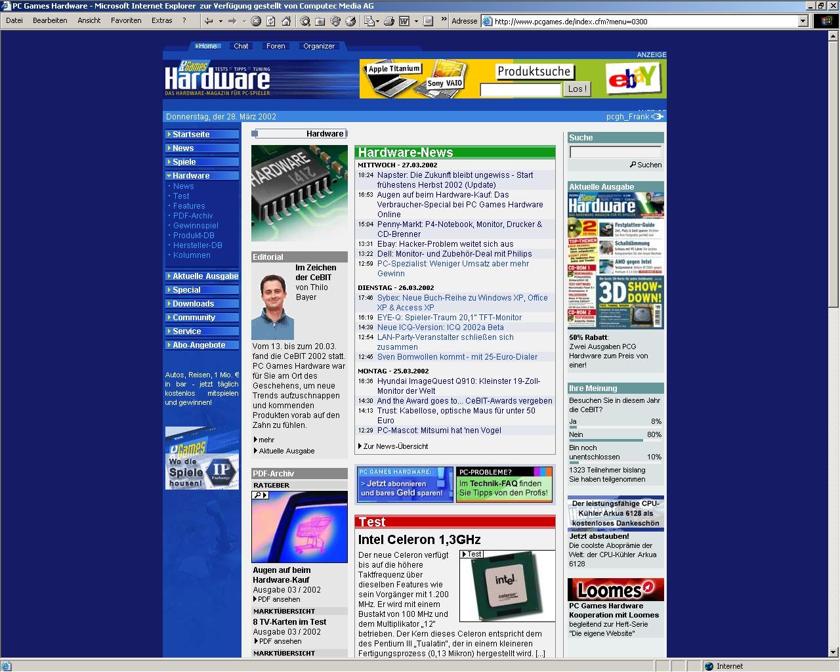
Task: Switch to the Foren tab
Action: (276, 46)
